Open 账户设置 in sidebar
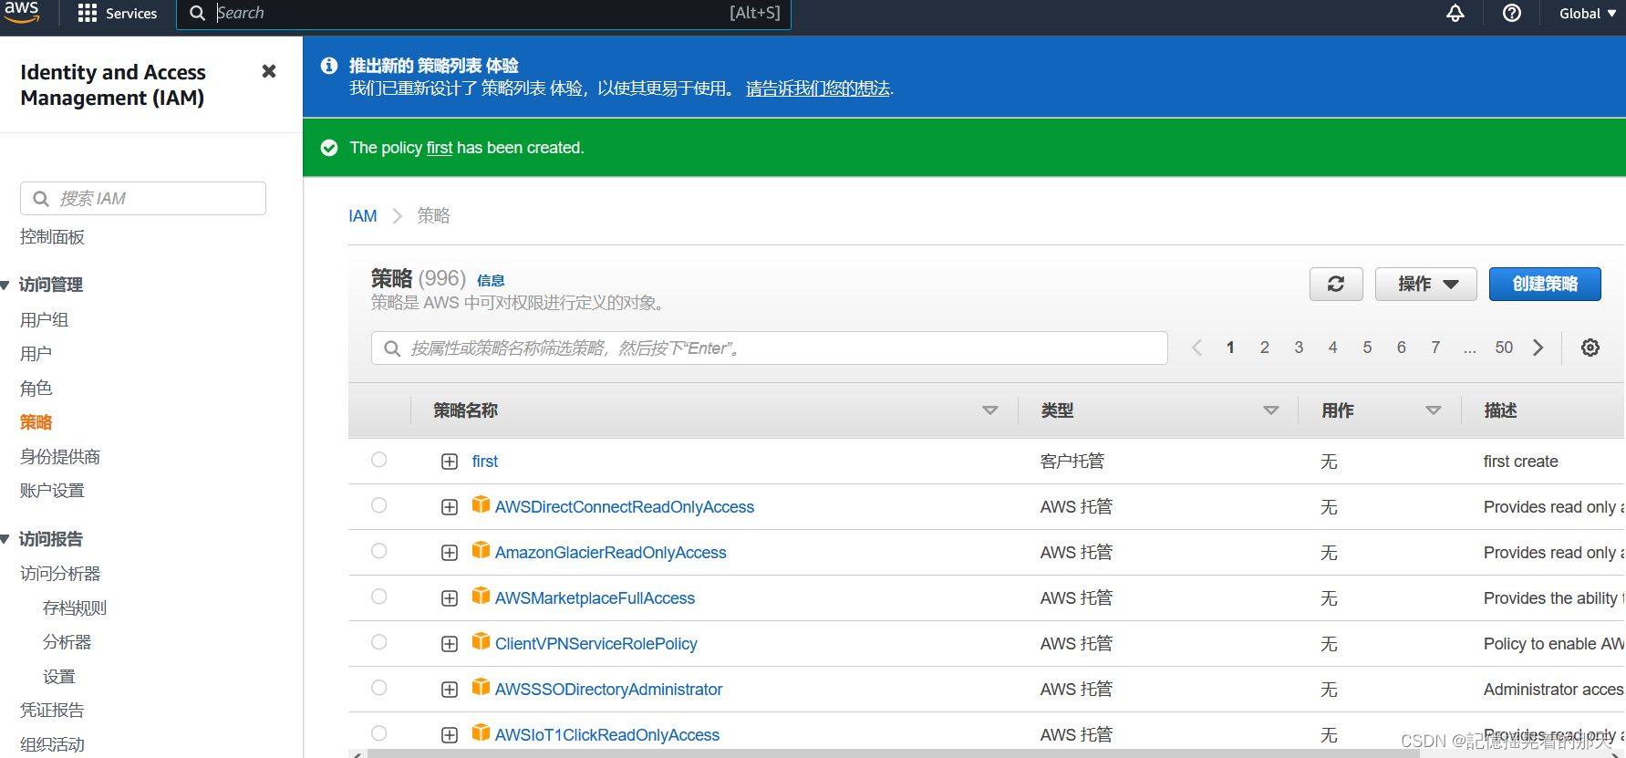The width and height of the screenshot is (1626, 758). pyautogui.click(x=52, y=491)
